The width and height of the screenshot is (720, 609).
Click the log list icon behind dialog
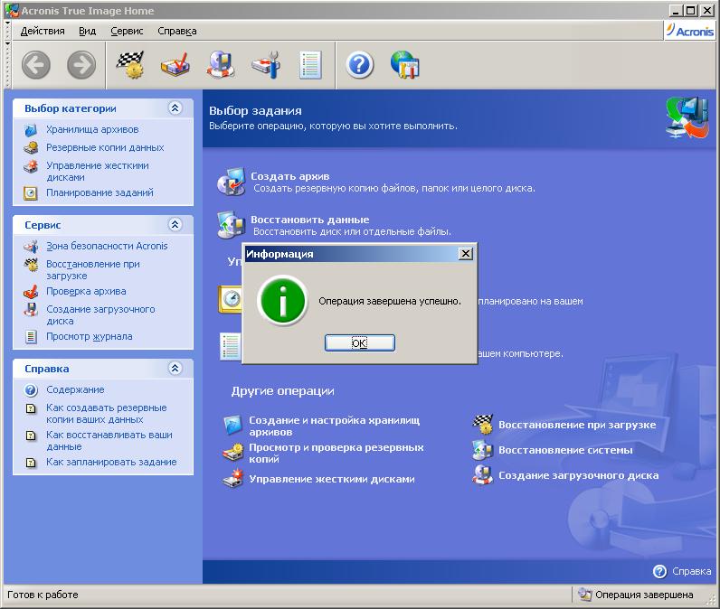click(230, 346)
